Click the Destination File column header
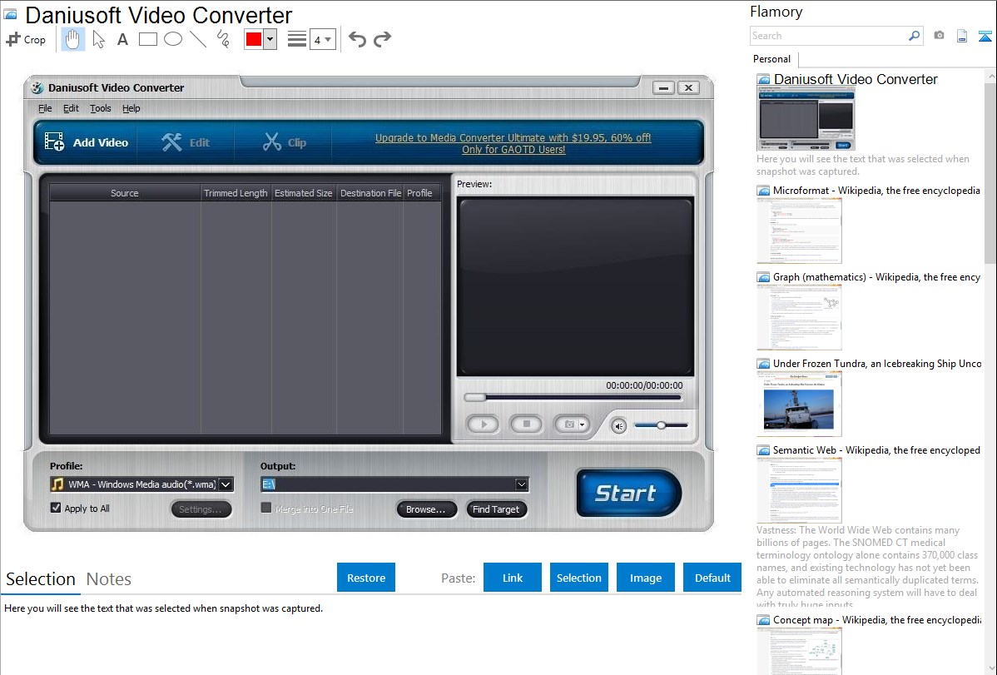 (370, 193)
